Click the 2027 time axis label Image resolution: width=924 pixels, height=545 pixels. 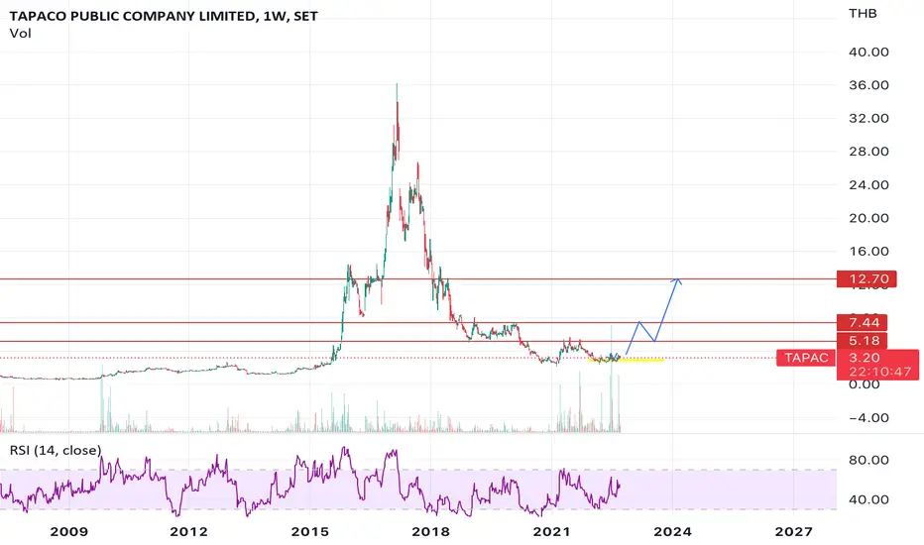[794, 531]
